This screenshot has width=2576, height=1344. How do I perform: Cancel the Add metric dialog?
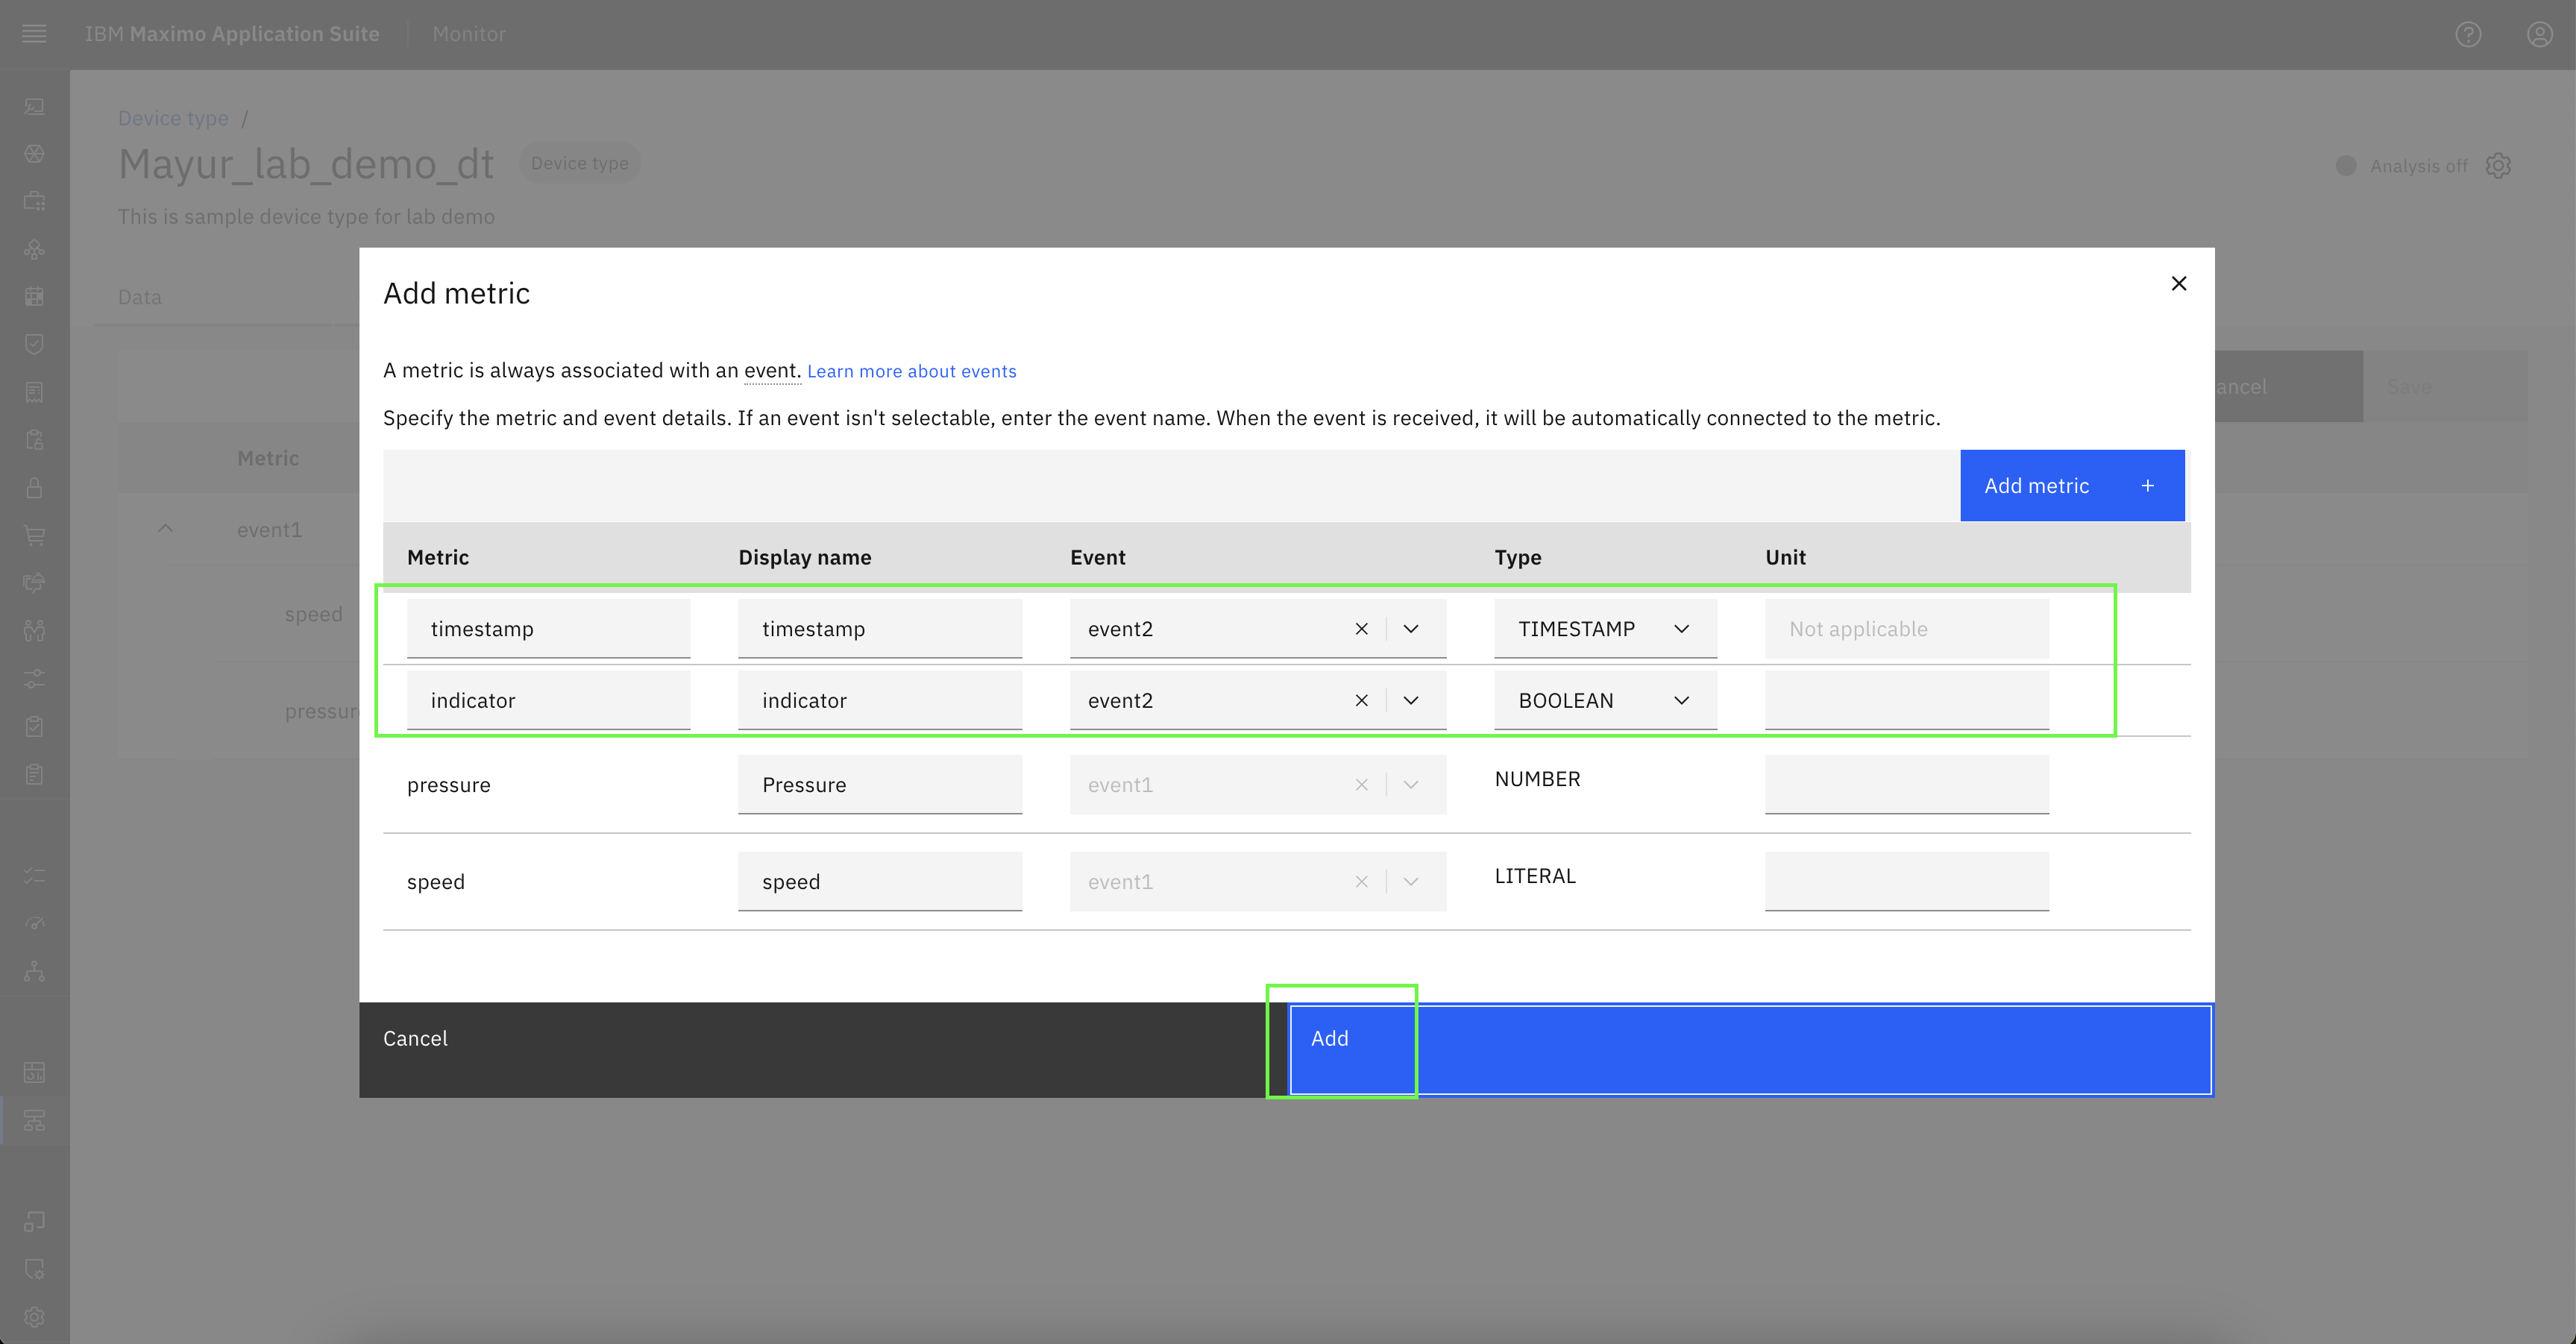pyautogui.click(x=823, y=1050)
